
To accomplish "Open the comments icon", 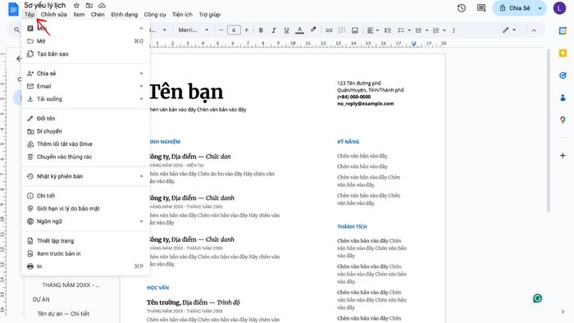I will pyautogui.click(x=481, y=8).
